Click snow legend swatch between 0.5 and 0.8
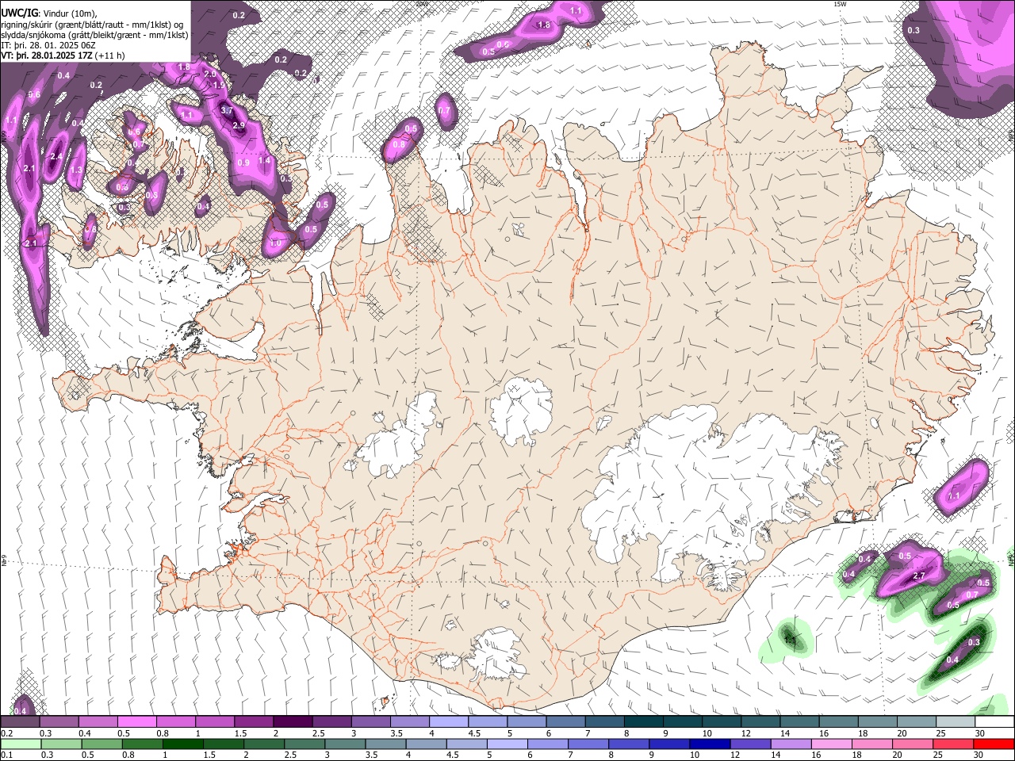 point(138,722)
